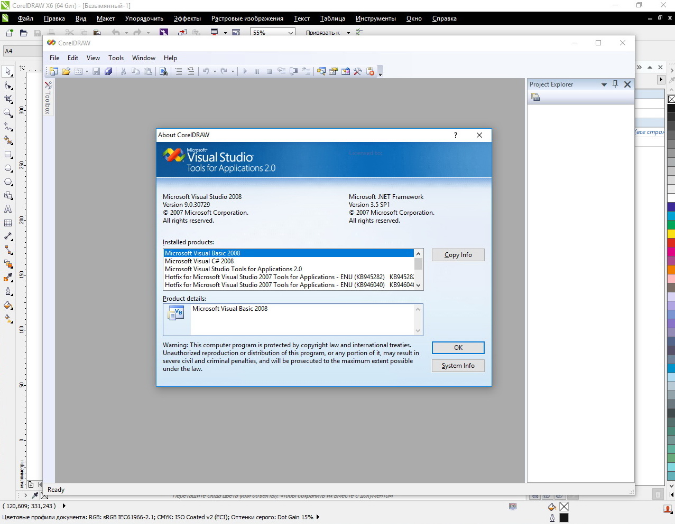This screenshot has height=524, width=675.
Task: Select the Table tool
Action: coord(8,223)
